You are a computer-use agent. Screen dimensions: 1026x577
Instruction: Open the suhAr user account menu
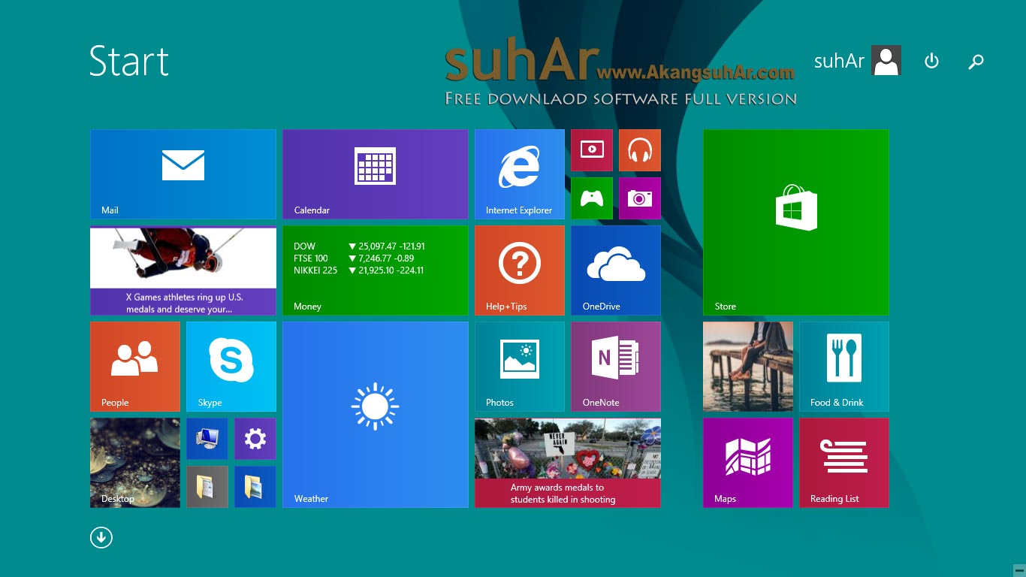coord(858,61)
